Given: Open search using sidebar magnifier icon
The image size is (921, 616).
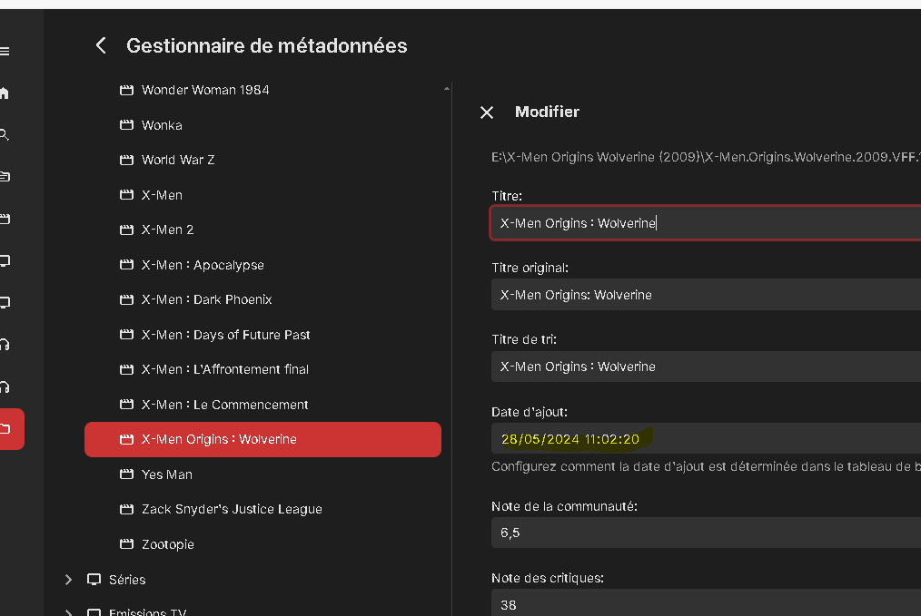Looking at the screenshot, I should (x=5, y=134).
